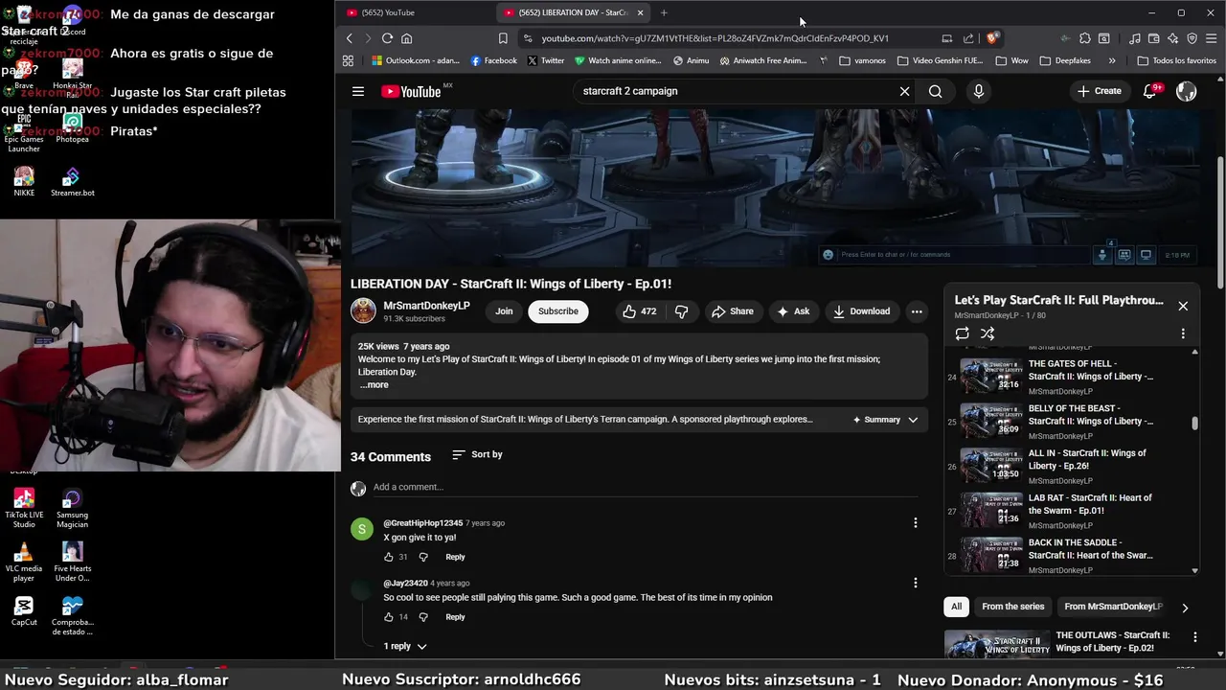Start voice search with the microphone
This screenshot has height=690, width=1226.
[x=978, y=91]
